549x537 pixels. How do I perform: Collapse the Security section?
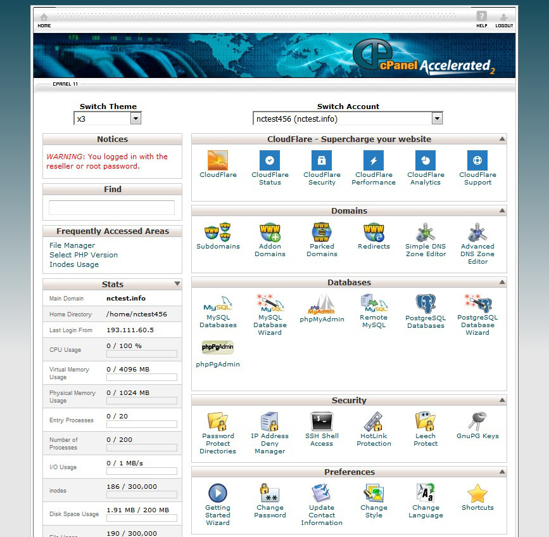[502, 400]
